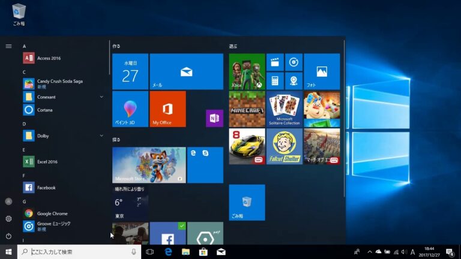Image resolution: width=461 pixels, height=259 pixels.
Task: Open the フォト tile
Action: point(322,72)
